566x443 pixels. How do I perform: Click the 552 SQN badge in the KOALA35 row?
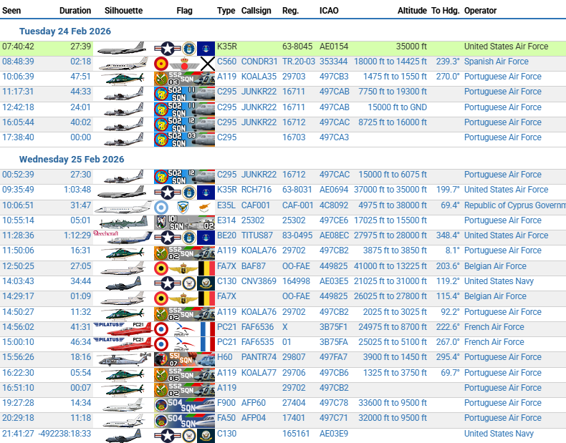184,79
